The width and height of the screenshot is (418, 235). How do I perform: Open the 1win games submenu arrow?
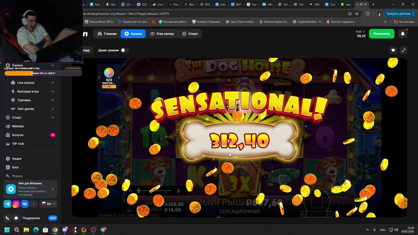(53, 109)
